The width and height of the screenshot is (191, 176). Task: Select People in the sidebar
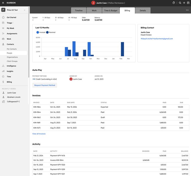click(9, 53)
